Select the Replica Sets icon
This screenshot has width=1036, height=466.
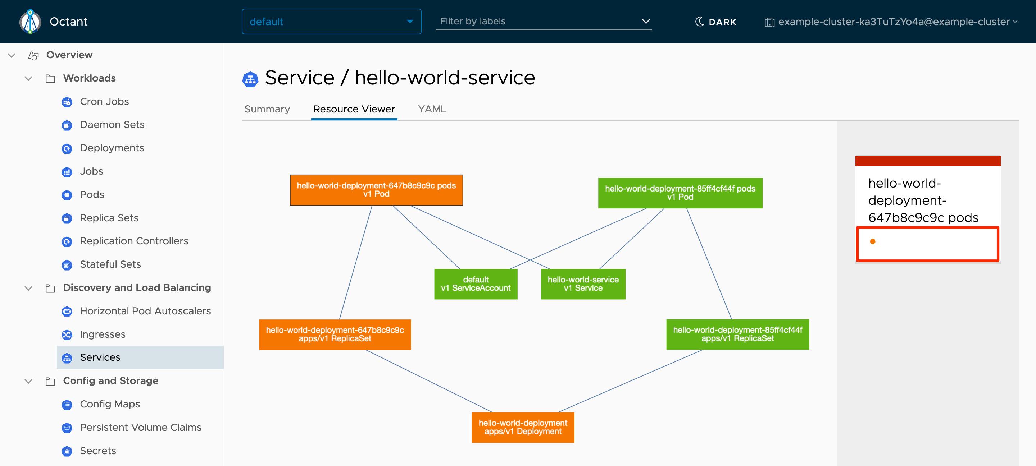[67, 218]
